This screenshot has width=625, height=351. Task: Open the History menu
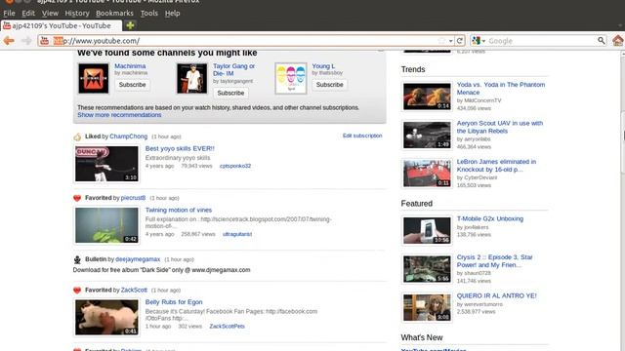pyautogui.click(x=77, y=13)
